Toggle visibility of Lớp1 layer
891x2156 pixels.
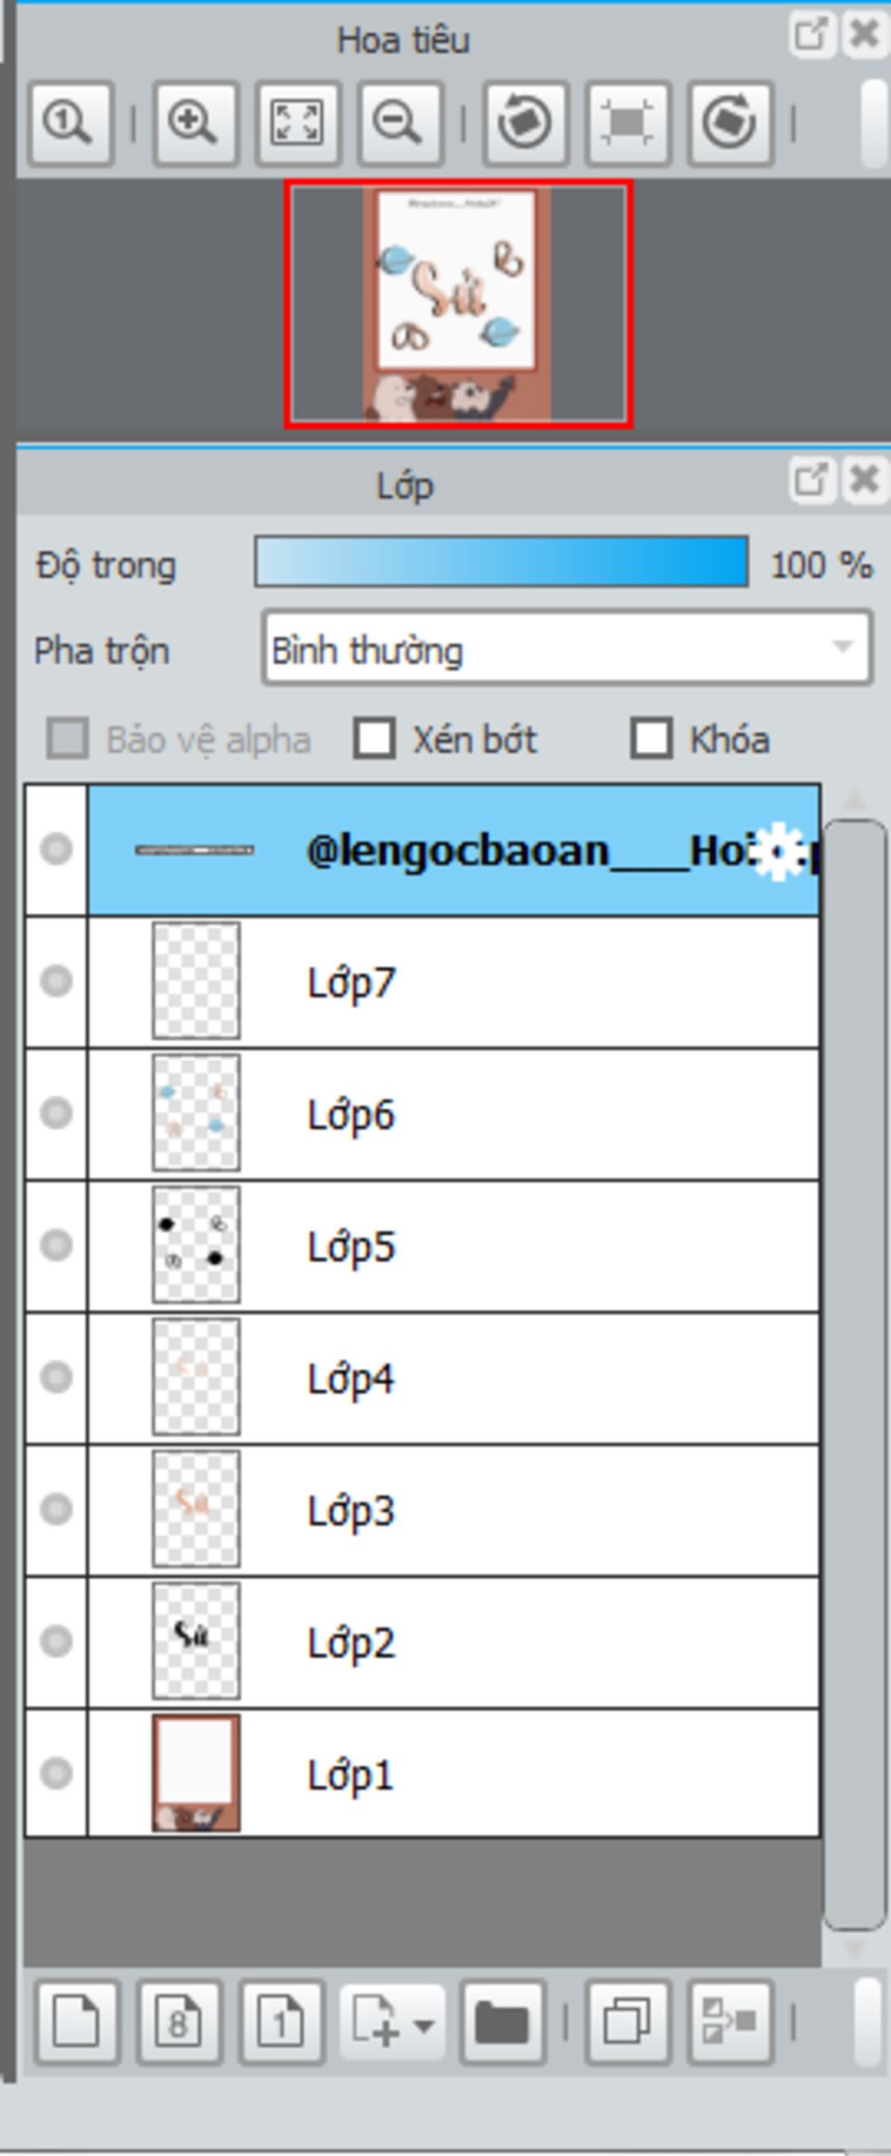coord(57,1773)
